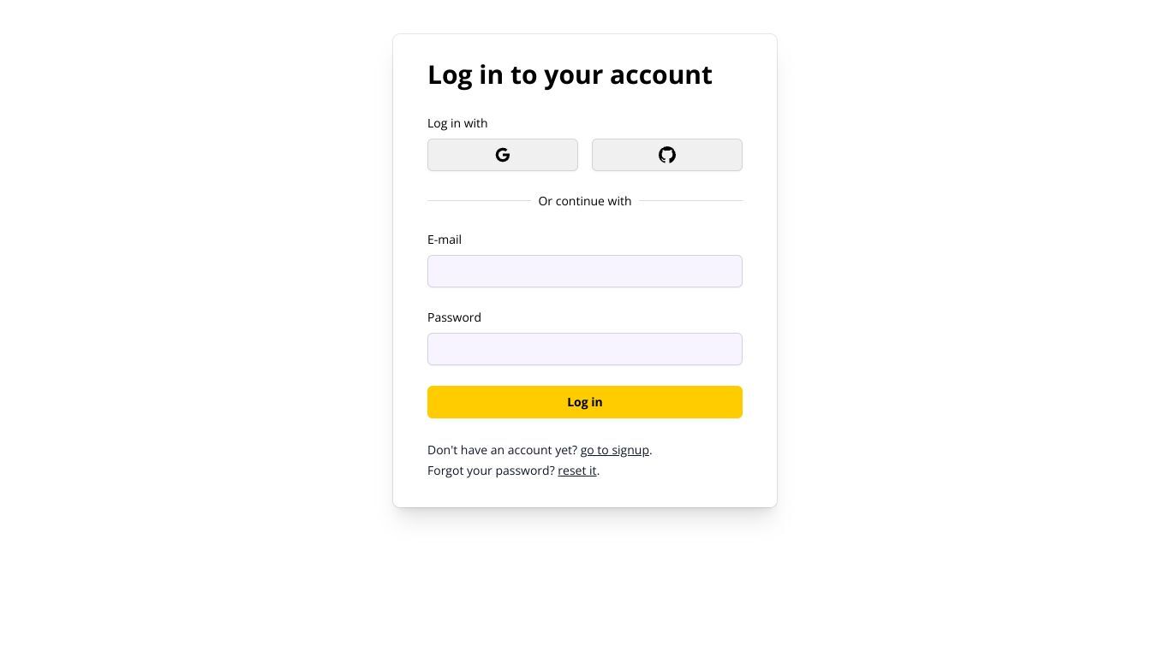Open the go to signup link
Image resolution: width=1170 pixels, height=657 pixels.
[x=615, y=450]
